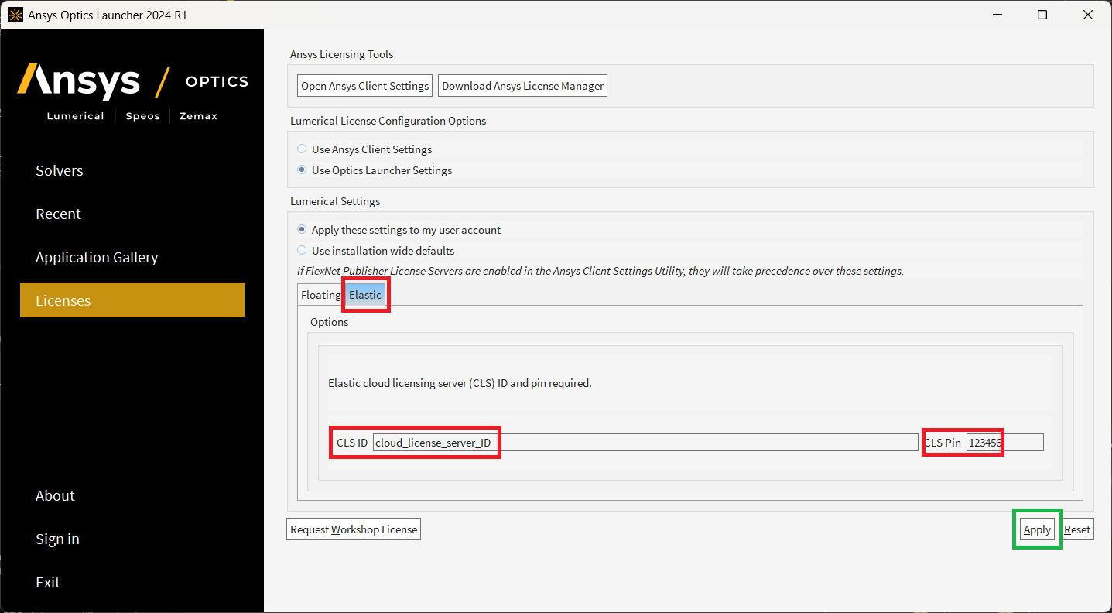Switch to the Floating tab

tap(321, 295)
